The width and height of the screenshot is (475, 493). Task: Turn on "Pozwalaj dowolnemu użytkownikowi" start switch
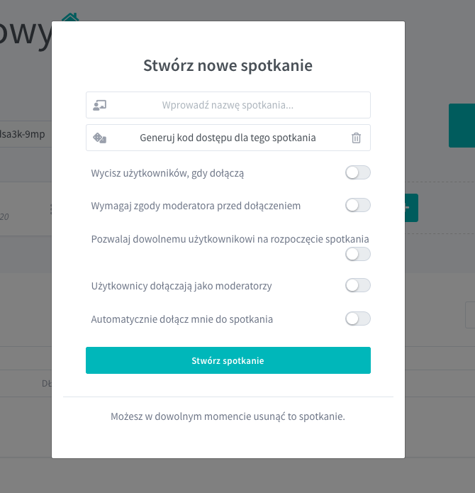tap(357, 254)
